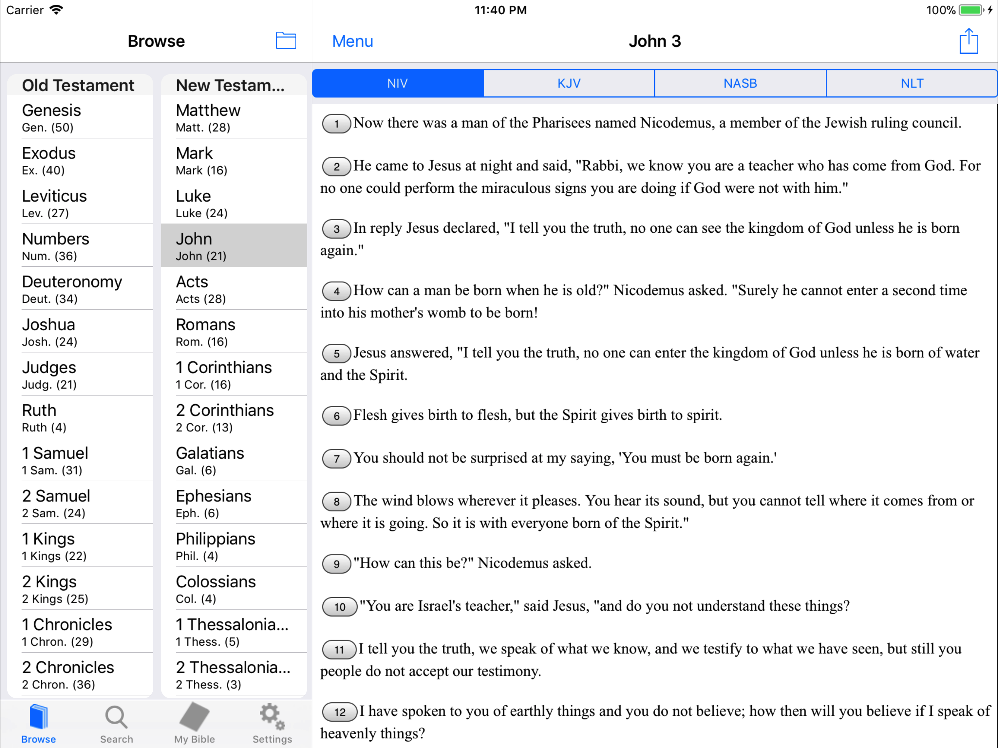Select Leviticus in Old Testament list
998x748 pixels.
tap(80, 203)
